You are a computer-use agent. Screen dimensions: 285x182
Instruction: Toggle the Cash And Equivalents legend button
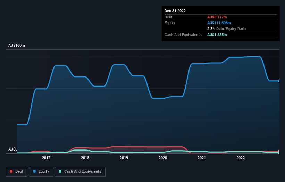[x=80, y=172]
